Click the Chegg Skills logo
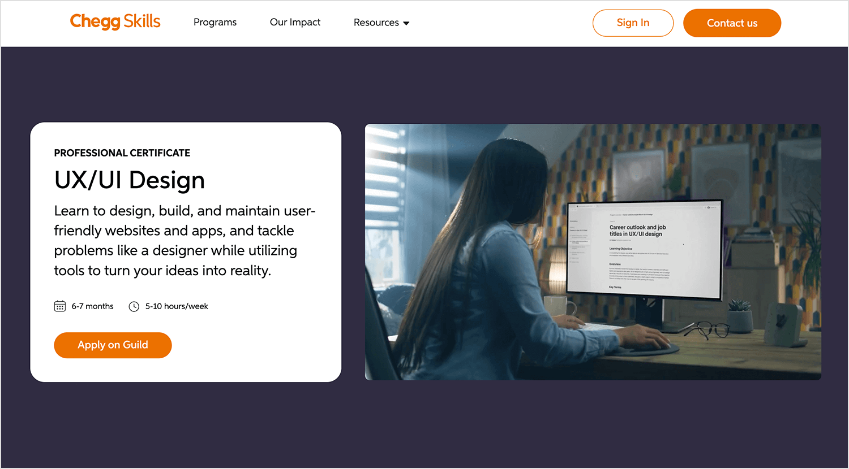 coord(115,22)
